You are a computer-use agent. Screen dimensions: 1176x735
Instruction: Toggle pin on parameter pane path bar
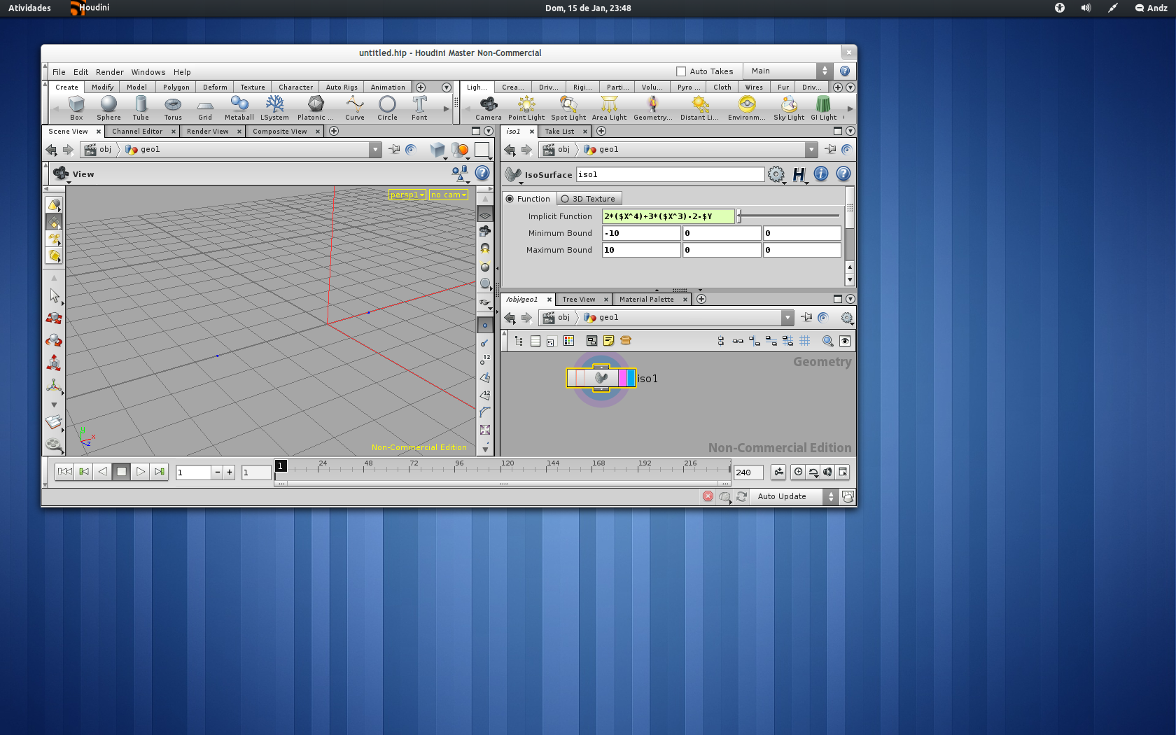(830, 149)
